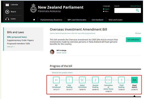This screenshot has height=99, width=144.
Task: Click the Watch play icon
Action: (x=7, y=12)
